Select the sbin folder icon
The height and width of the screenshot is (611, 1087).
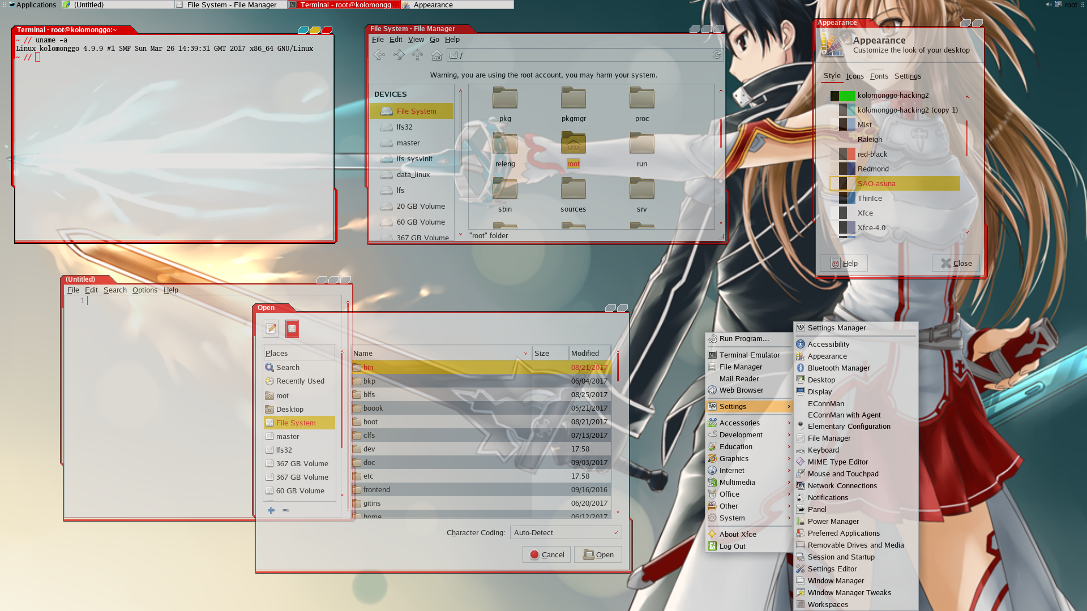[x=505, y=188]
